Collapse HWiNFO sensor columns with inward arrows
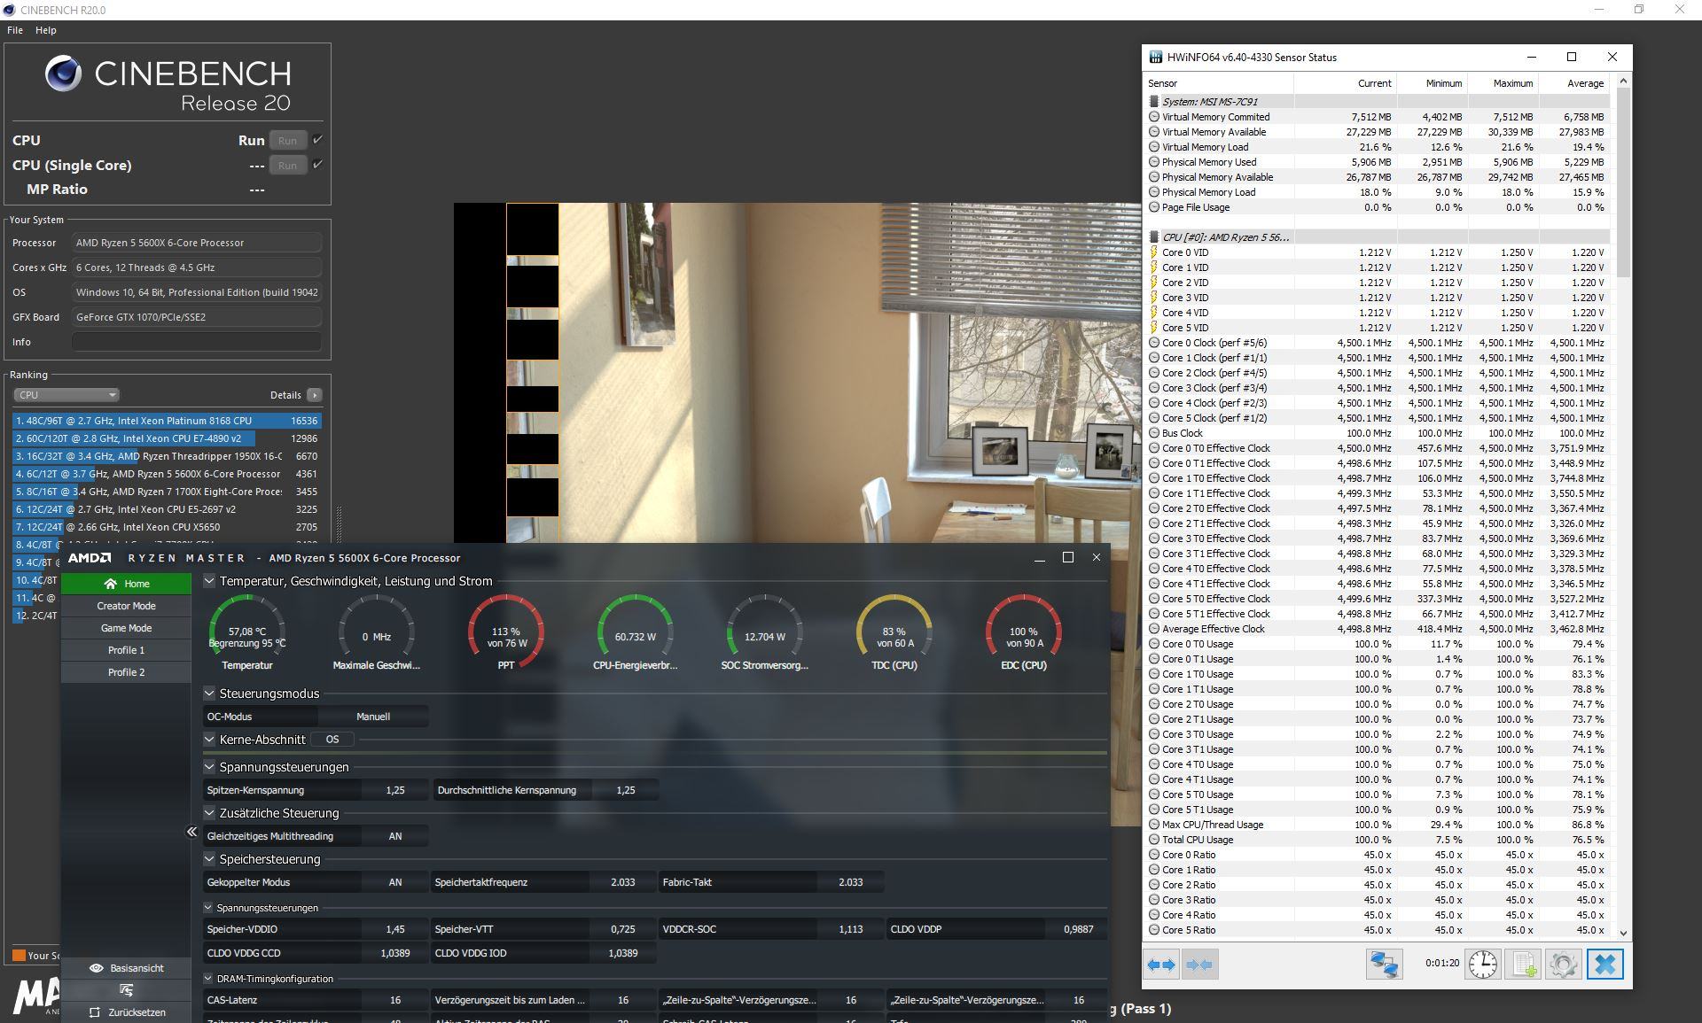This screenshot has width=1702, height=1023. (1199, 965)
